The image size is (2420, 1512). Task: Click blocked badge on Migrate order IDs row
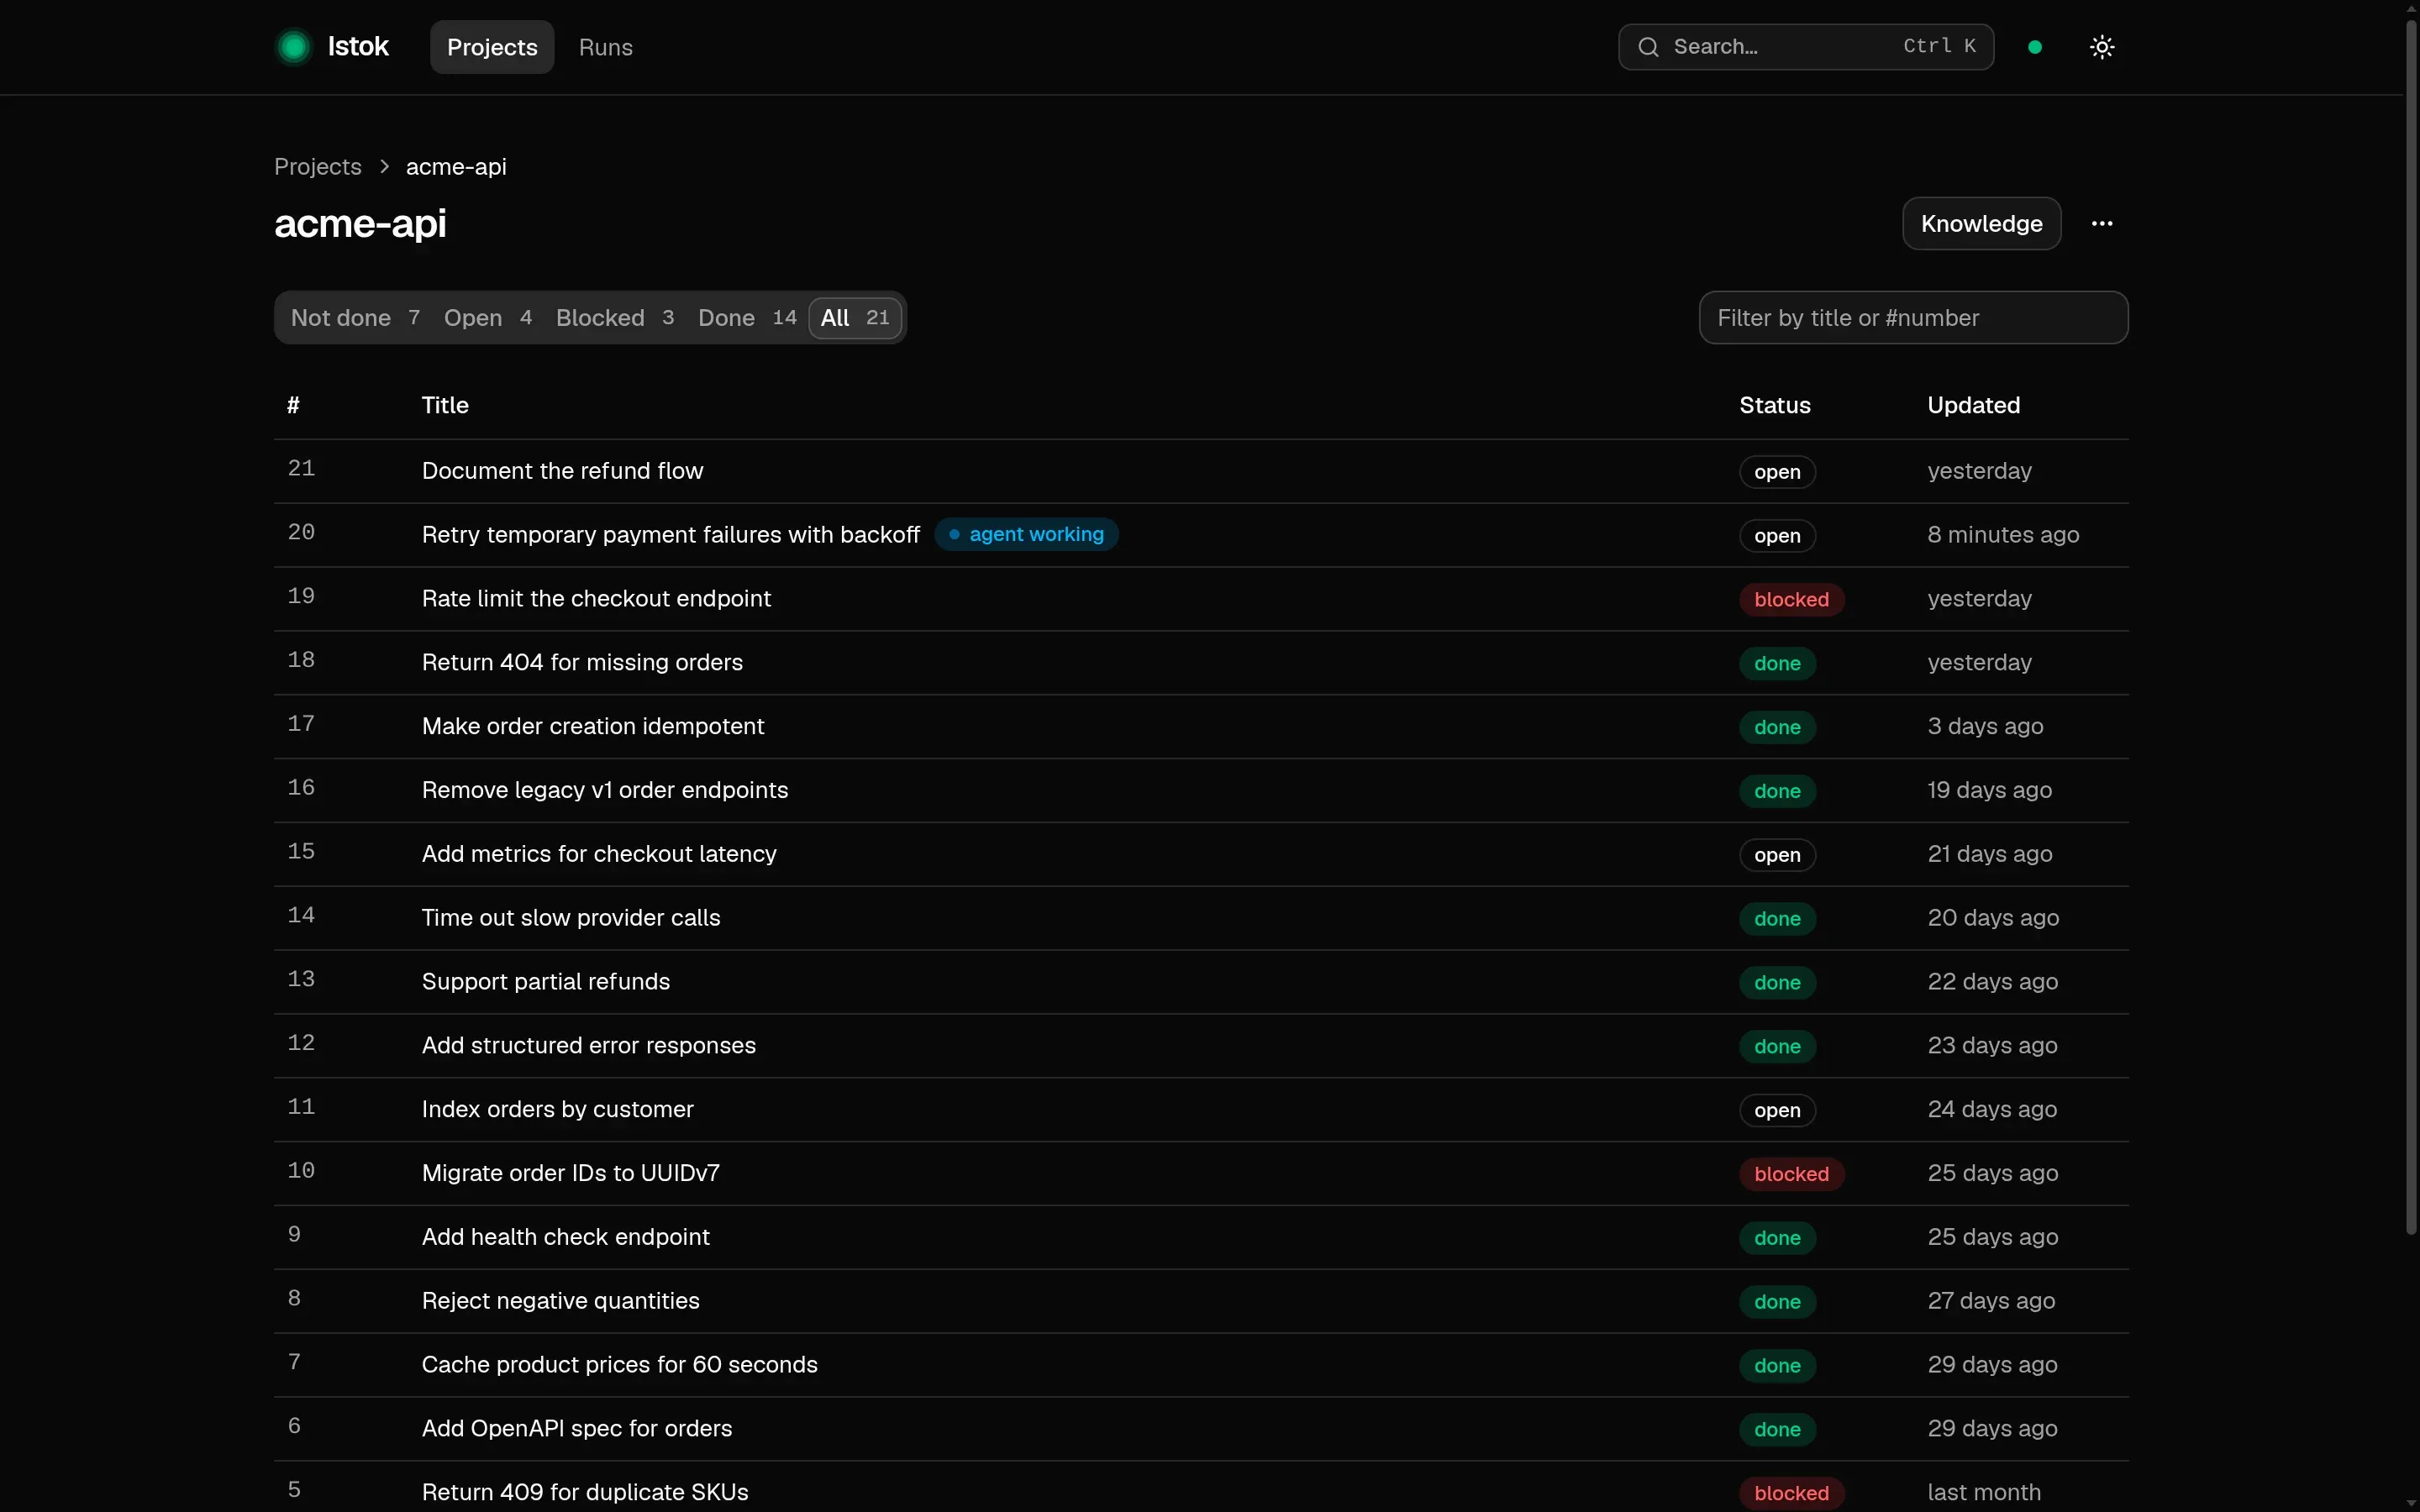click(1791, 1174)
